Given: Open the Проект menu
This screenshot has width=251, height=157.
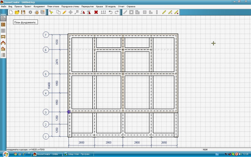Looking at the screenshot, I should coord(28,7).
